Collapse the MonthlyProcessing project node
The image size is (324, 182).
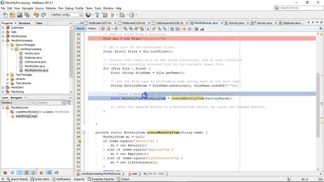3,40
